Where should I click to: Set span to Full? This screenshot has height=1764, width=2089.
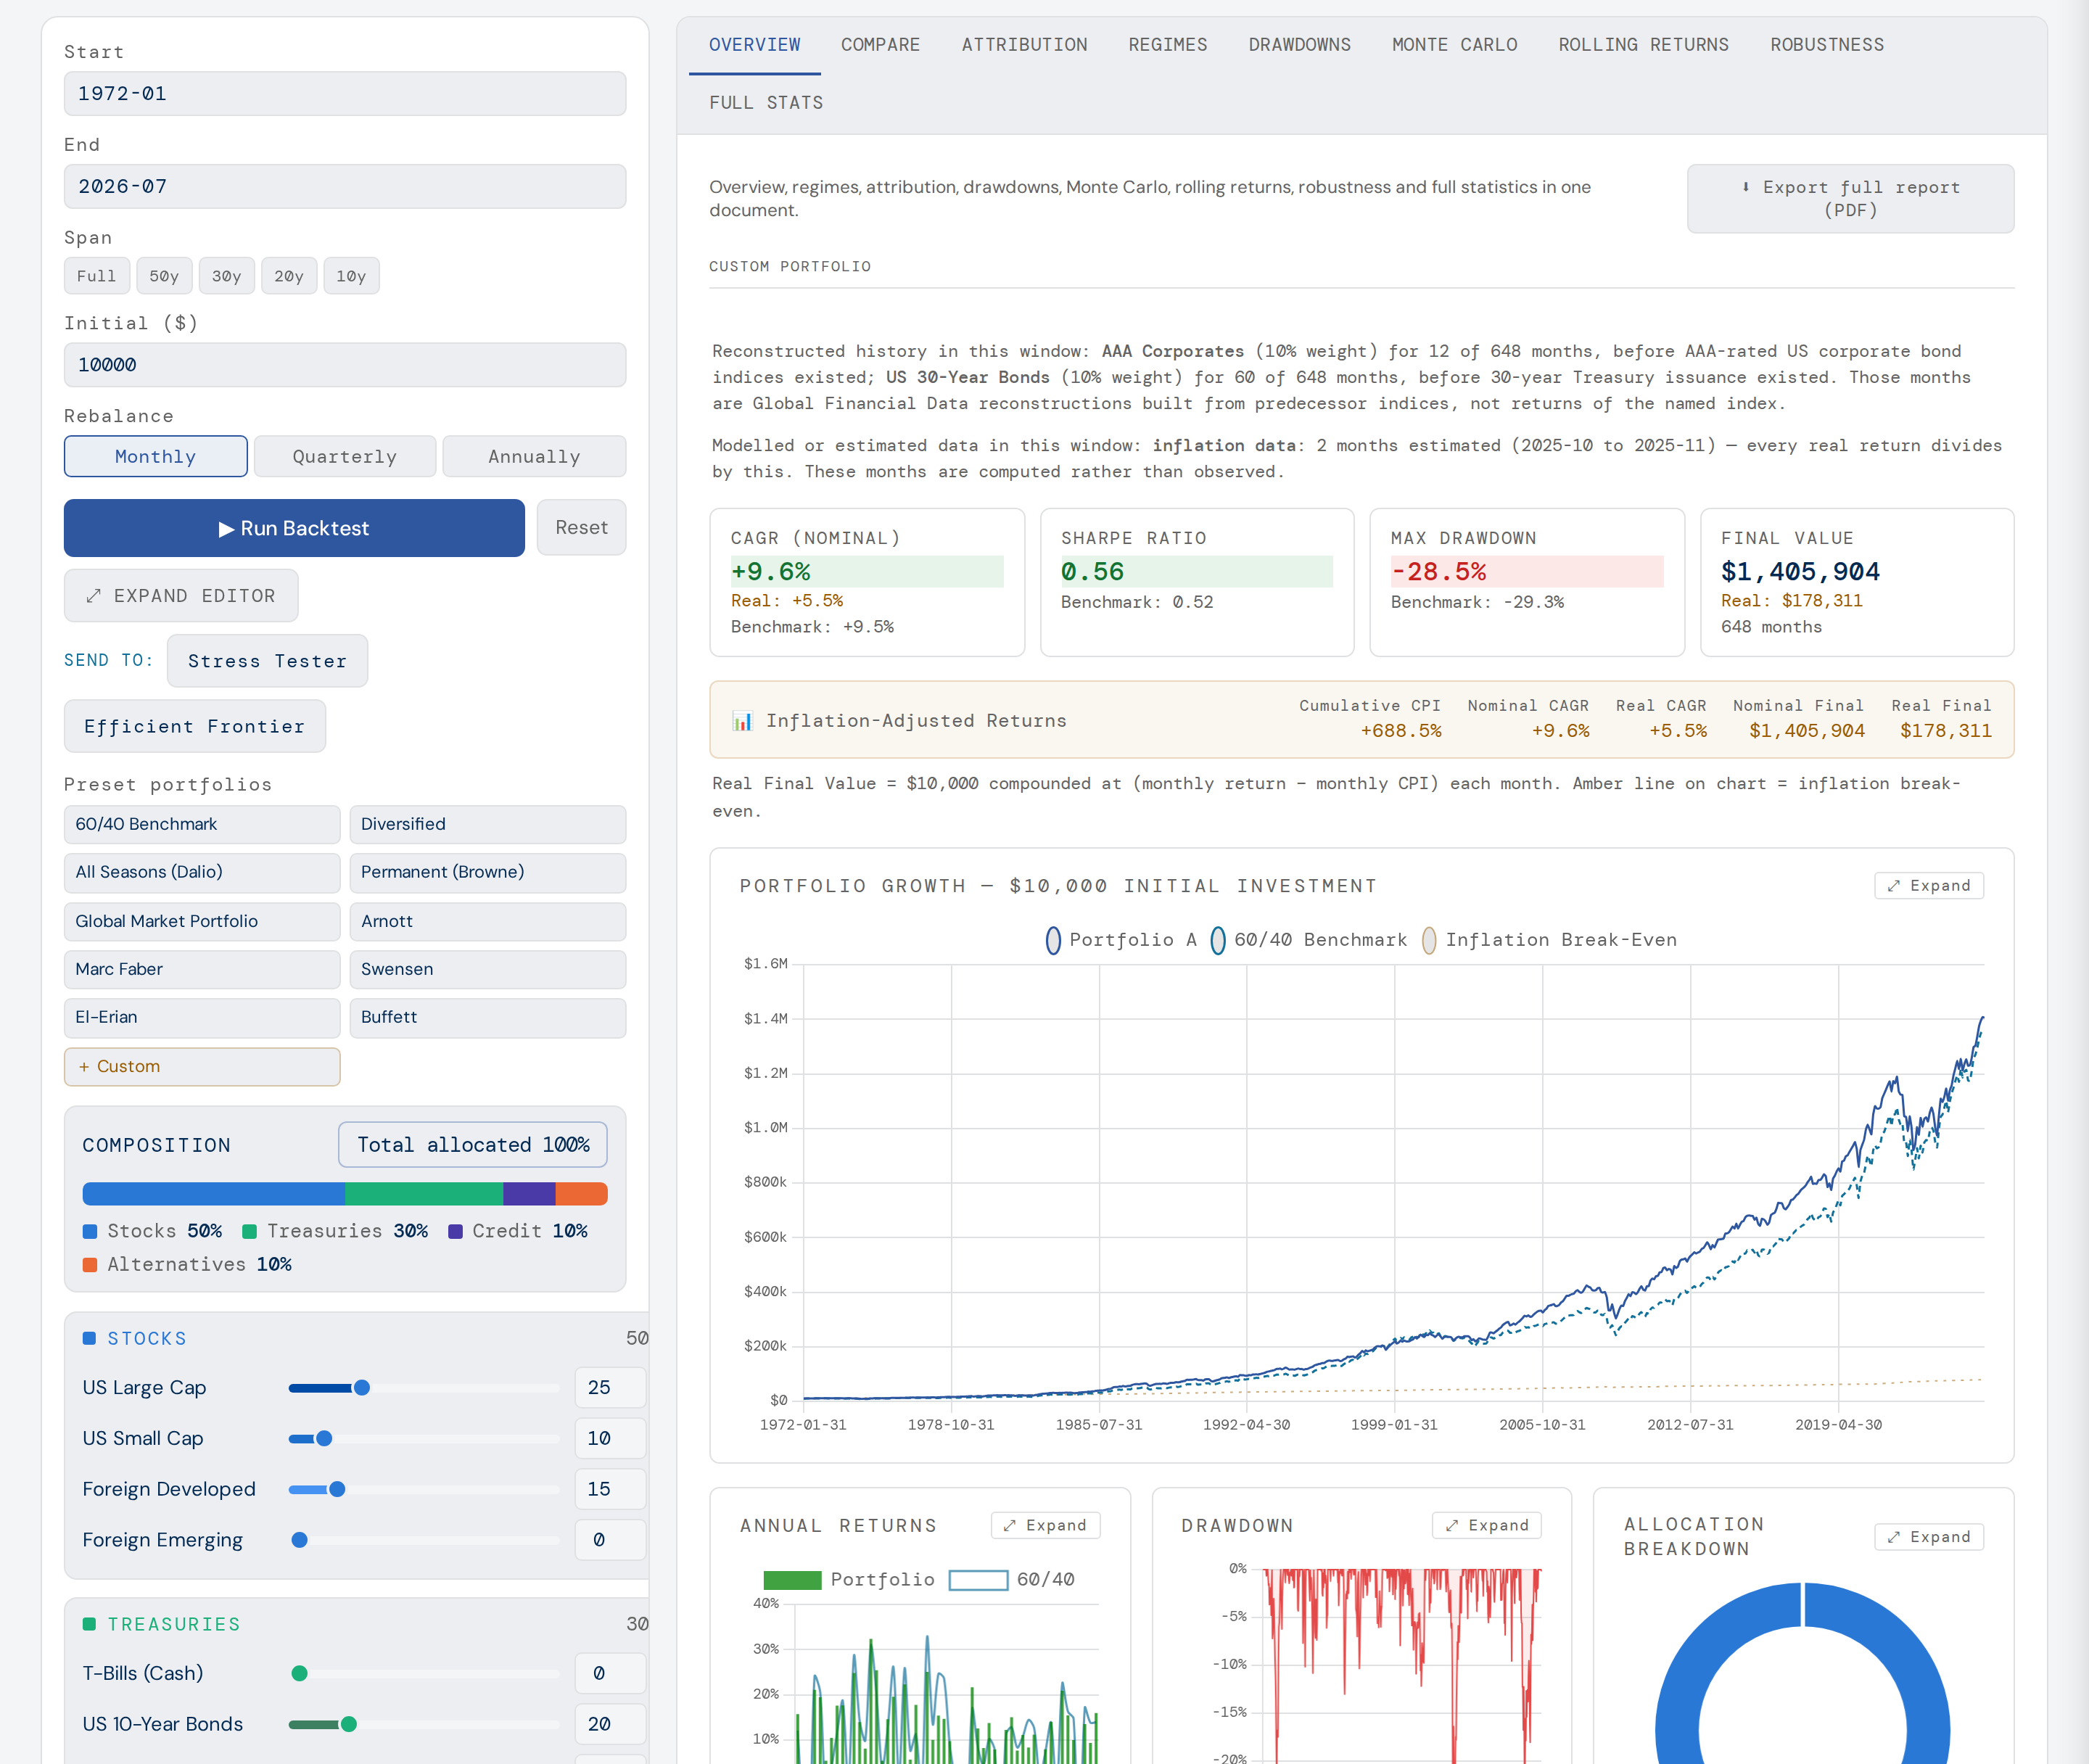[97, 276]
